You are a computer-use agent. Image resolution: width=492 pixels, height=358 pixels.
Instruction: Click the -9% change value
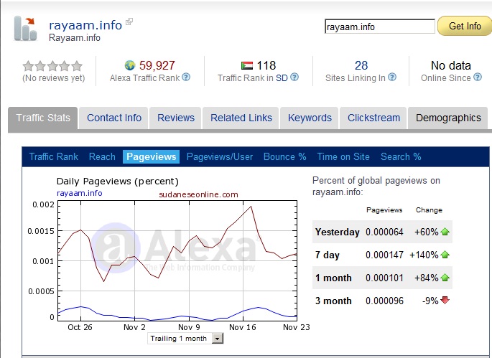(x=430, y=301)
